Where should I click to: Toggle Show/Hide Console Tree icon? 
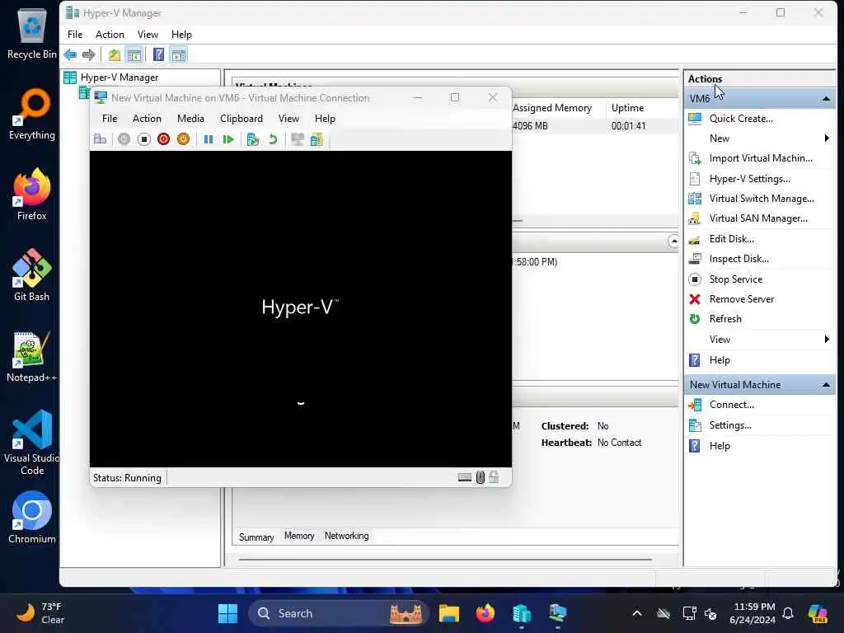[x=134, y=54]
